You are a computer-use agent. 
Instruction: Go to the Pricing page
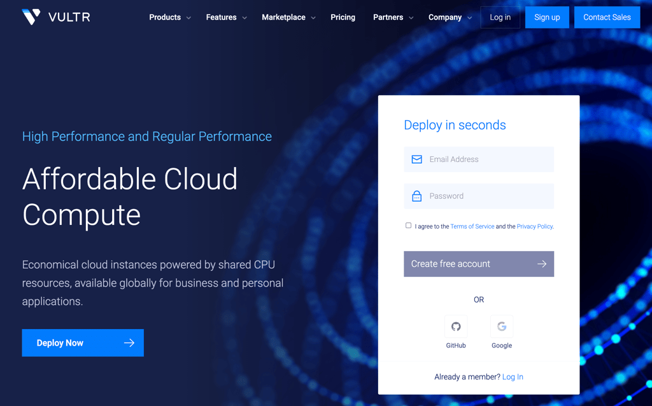click(343, 17)
